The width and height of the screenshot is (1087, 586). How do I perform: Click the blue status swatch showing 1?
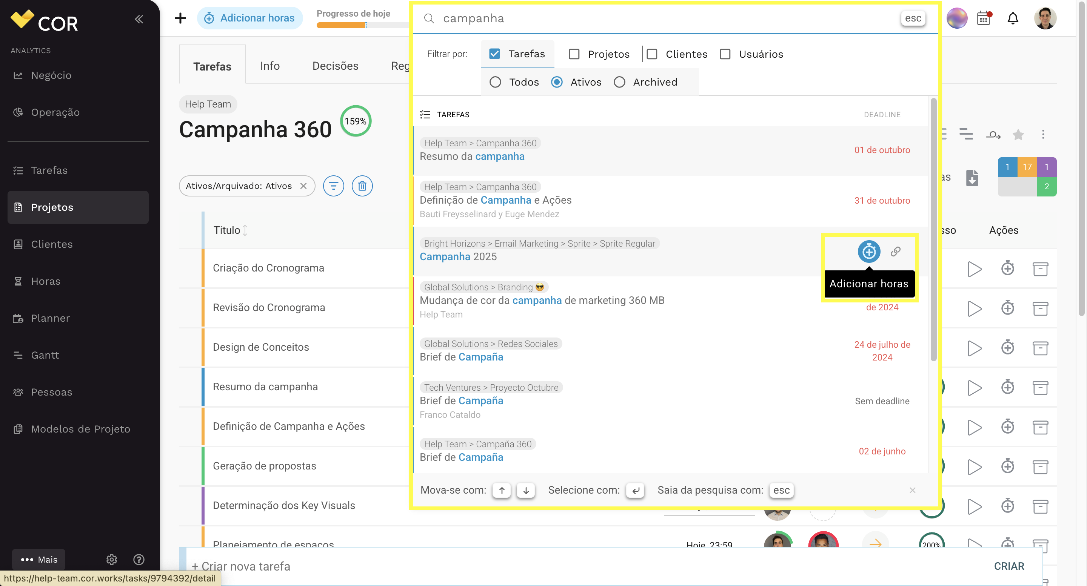pyautogui.click(x=1007, y=167)
